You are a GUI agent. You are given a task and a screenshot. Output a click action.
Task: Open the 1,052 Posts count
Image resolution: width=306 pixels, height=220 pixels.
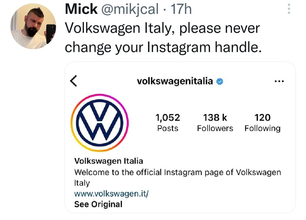pyautogui.click(x=168, y=123)
